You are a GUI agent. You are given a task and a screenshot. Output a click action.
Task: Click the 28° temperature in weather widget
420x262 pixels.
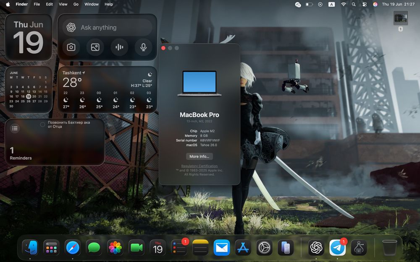(72, 83)
